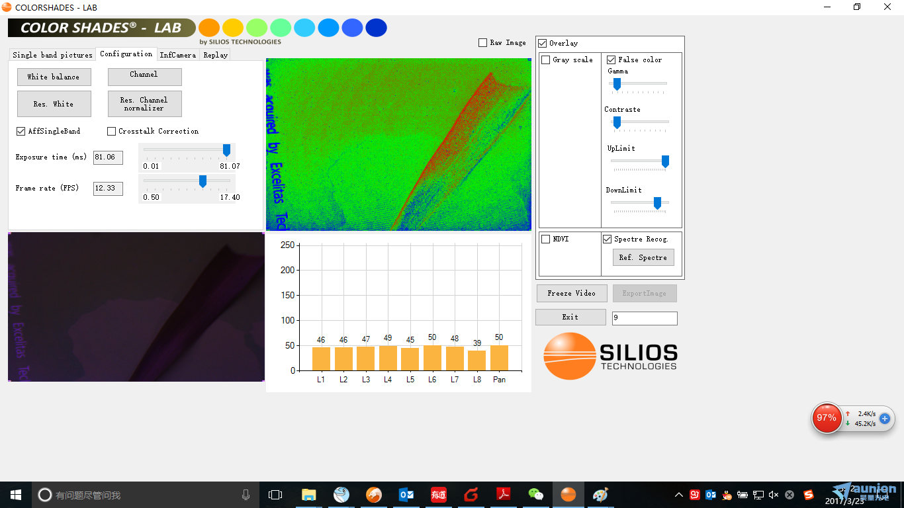Enable Crosstalk Correction checkbox
This screenshot has width=904, height=508.
pyautogui.click(x=111, y=131)
